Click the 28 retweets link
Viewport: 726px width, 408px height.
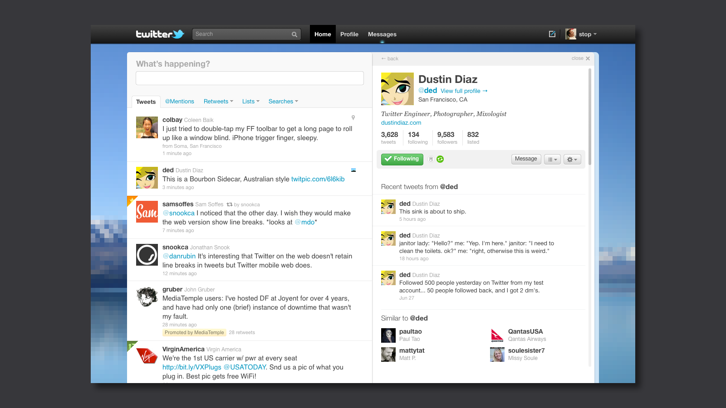[242, 333]
